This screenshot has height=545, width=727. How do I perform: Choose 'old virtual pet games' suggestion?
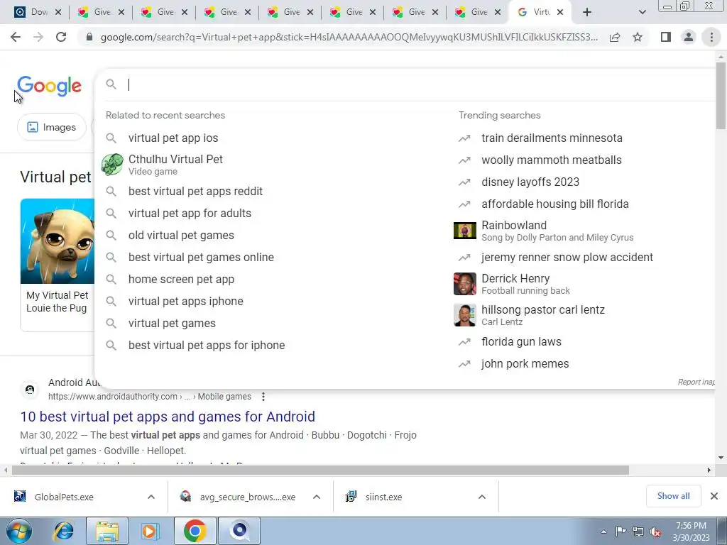(181, 236)
